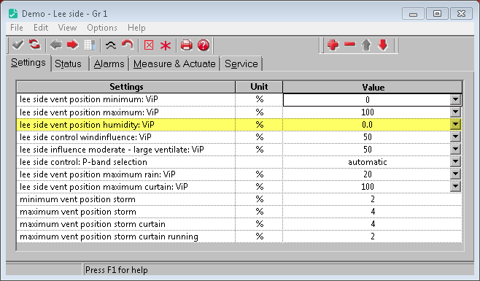Screen dimensions: 480x281
Task: Open the Edit menu
Action: click(x=41, y=28)
